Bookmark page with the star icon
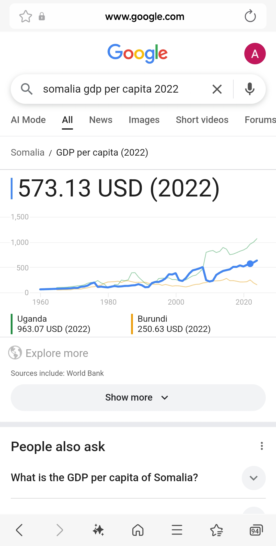The image size is (276, 546). pos(26,17)
